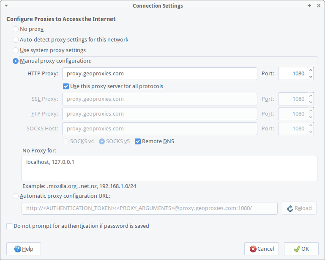Open Help for connection settings
This screenshot has height=260, width=325.
coord(24,249)
